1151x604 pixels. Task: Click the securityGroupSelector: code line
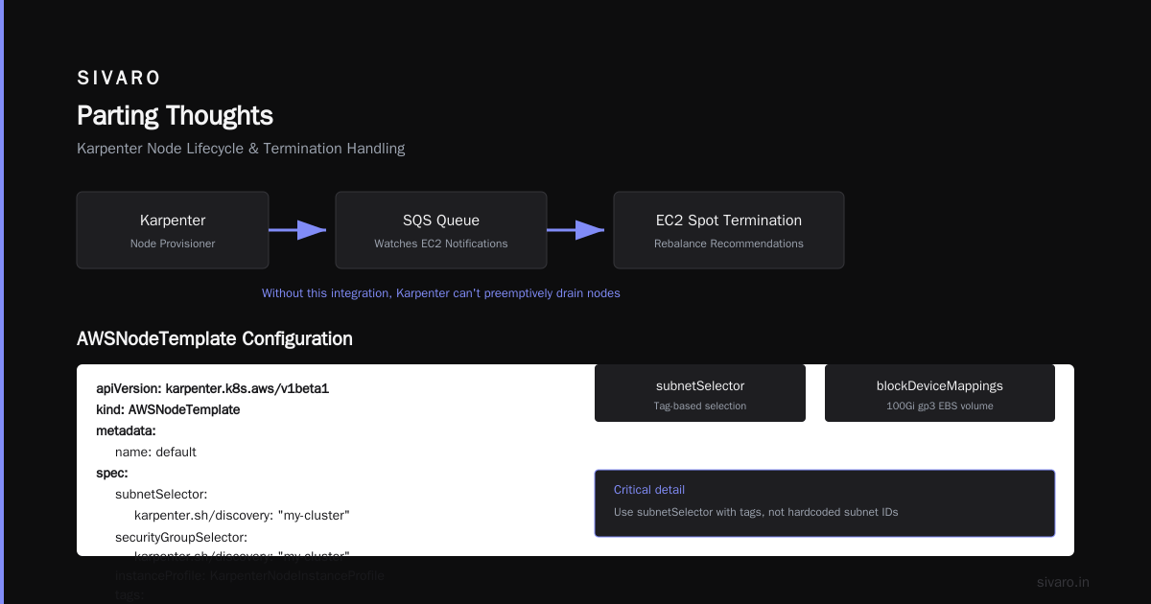181,537
